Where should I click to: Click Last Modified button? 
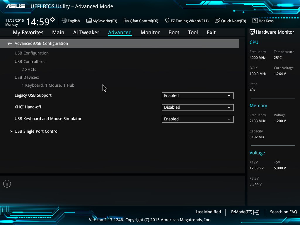208,212
